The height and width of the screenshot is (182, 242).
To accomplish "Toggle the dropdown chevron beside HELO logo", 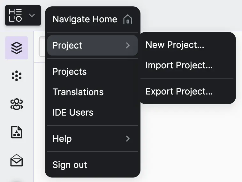I will tap(32, 15).
